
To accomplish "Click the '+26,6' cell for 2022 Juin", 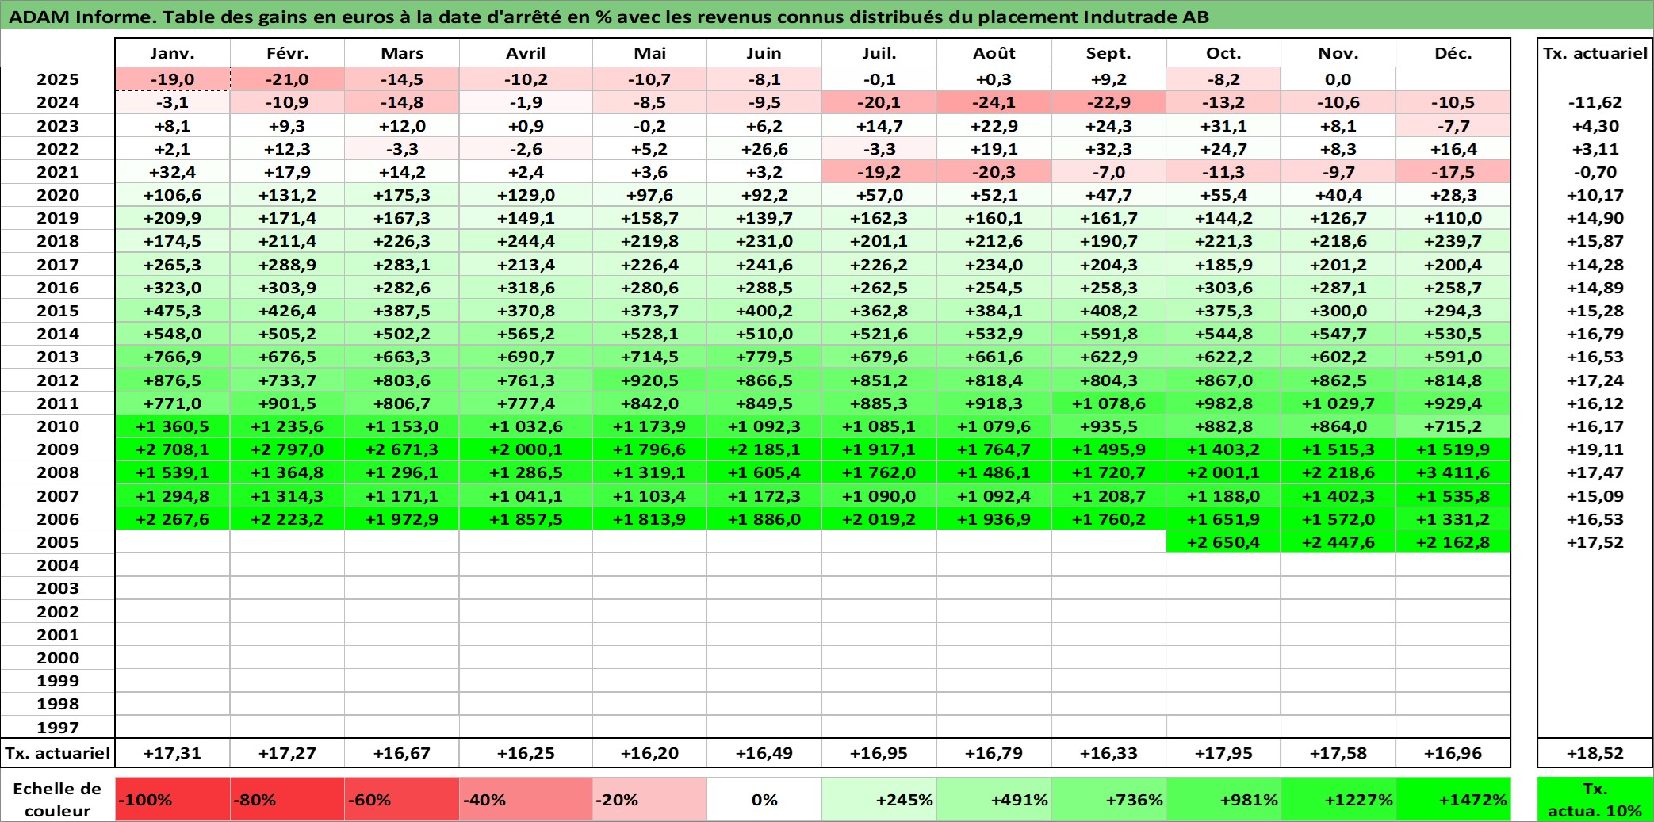I will pos(764,149).
